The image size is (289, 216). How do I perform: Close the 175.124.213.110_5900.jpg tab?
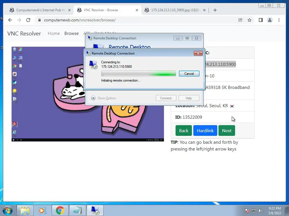[204, 10]
